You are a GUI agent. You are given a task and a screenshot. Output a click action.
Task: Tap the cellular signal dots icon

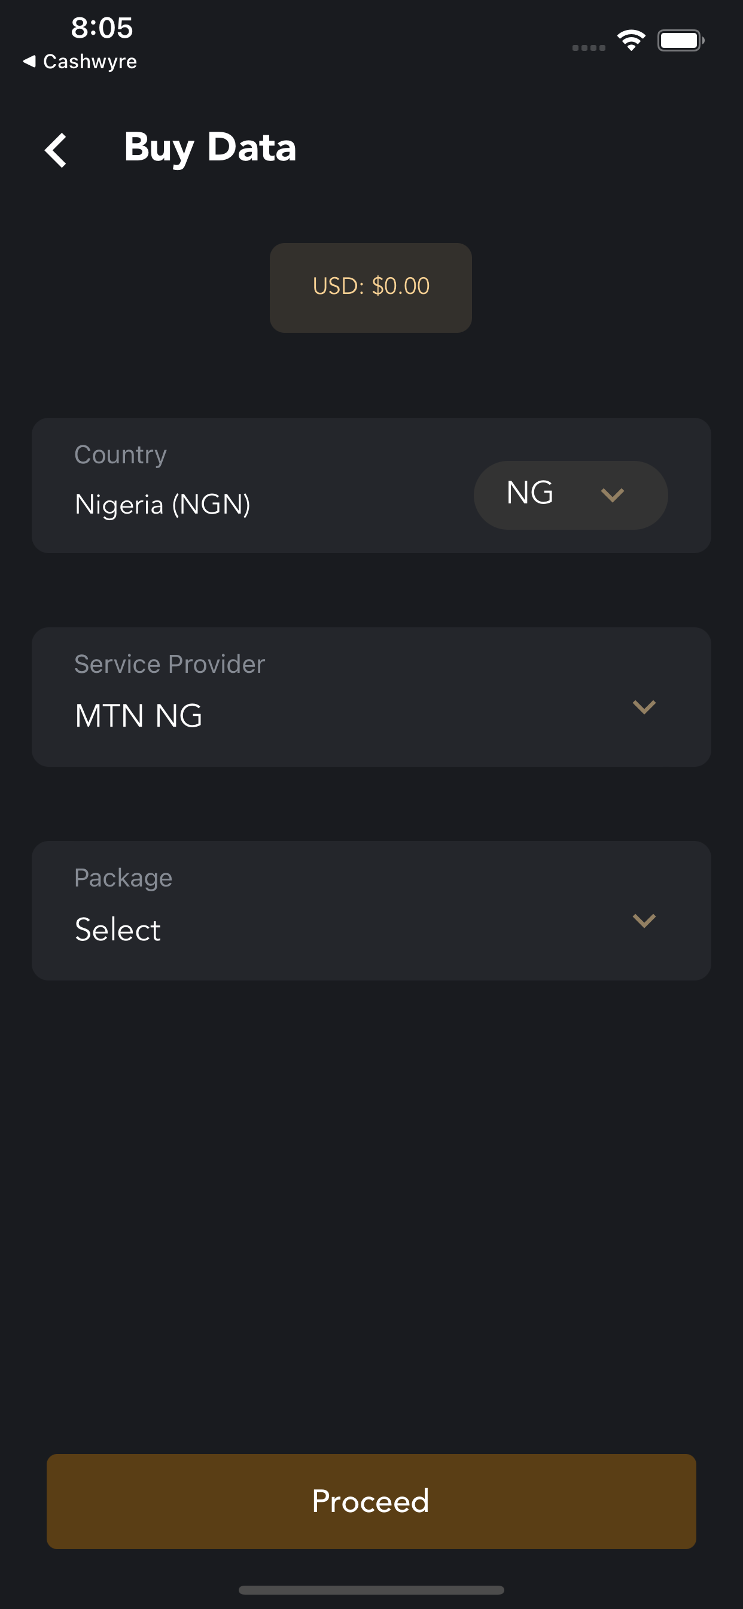589,47
